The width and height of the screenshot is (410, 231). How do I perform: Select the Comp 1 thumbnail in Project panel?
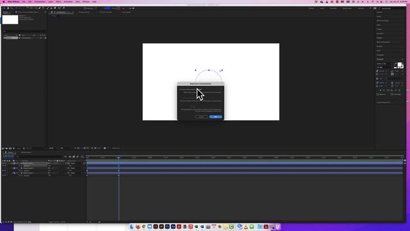pos(10,20)
